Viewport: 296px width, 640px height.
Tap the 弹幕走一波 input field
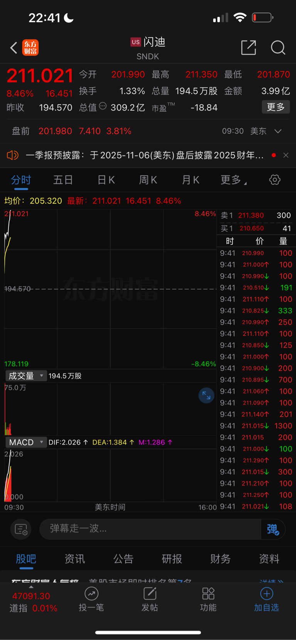pos(150,529)
